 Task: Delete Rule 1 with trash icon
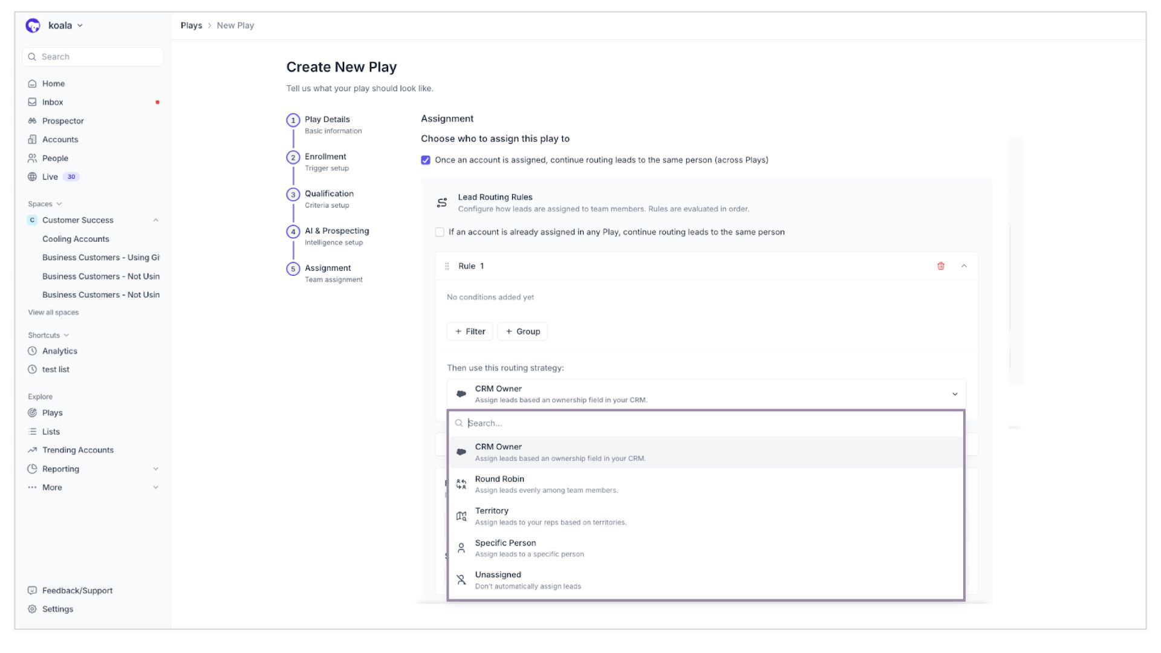coord(940,266)
